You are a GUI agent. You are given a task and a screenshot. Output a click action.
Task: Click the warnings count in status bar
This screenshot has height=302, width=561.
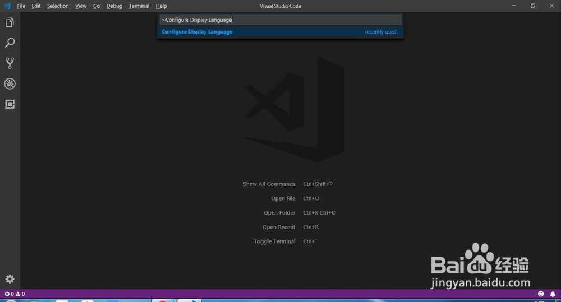20,294
